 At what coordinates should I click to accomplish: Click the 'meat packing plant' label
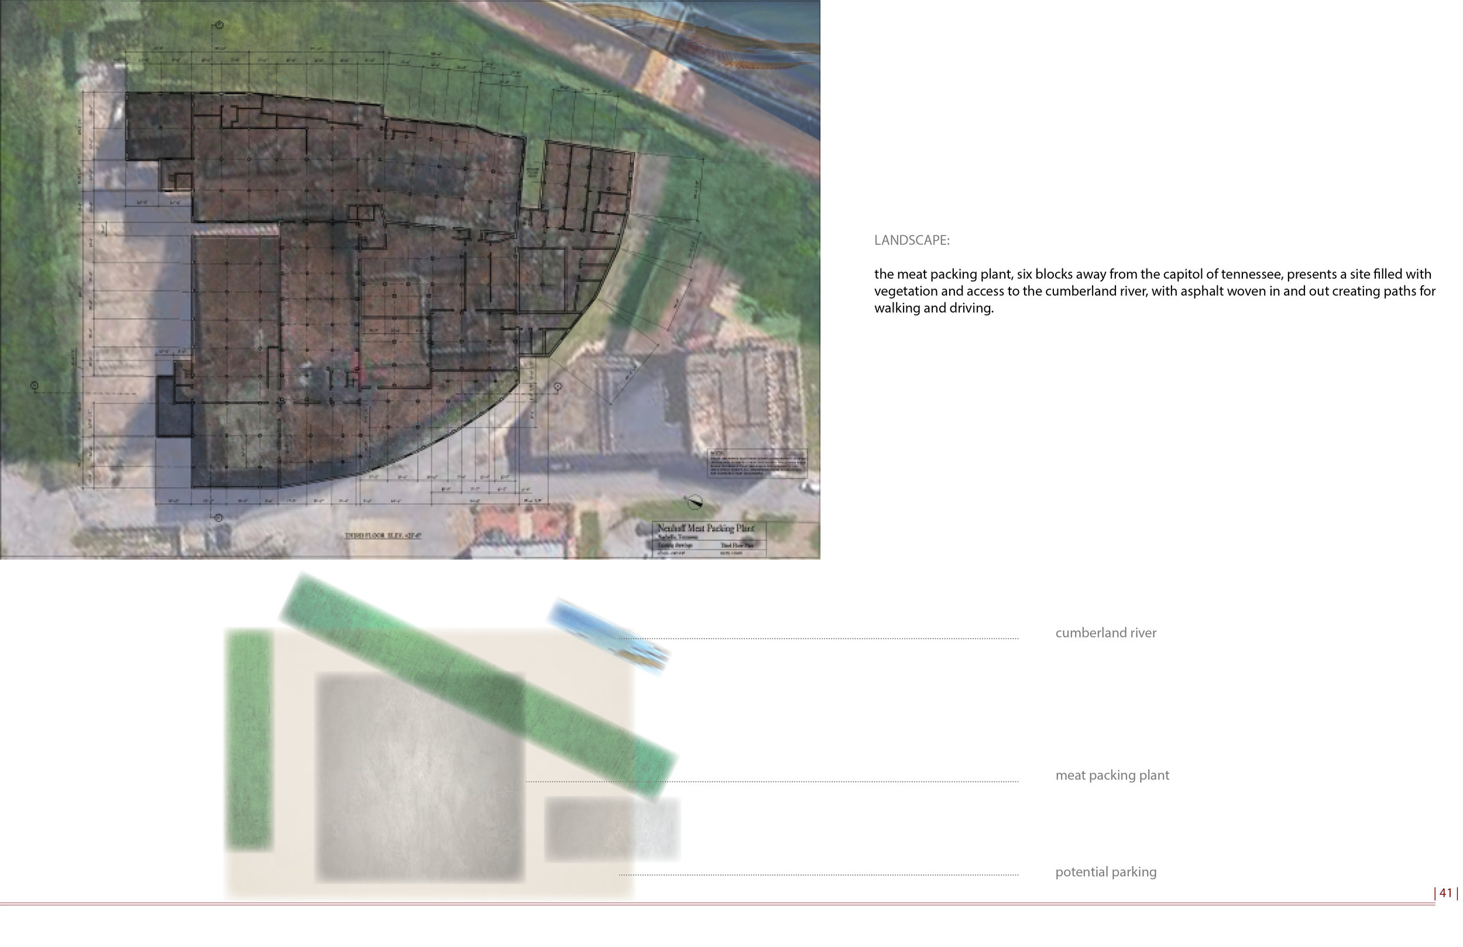(x=1111, y=776)
